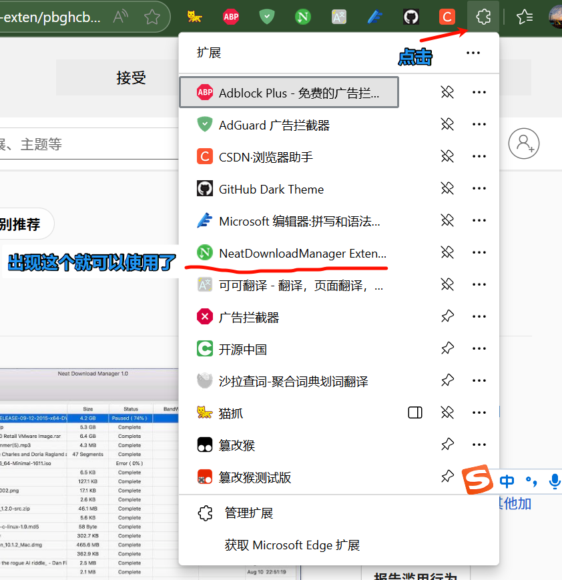Pin 篡改猴 to toolbar
The height and width of the screenshot is (580, 562).
click(x=447, y=445)
